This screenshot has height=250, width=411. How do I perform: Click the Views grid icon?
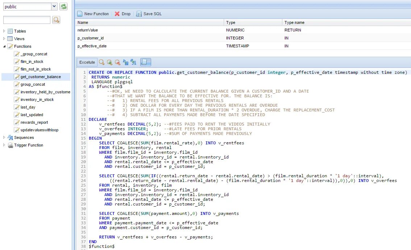(10, 39)
